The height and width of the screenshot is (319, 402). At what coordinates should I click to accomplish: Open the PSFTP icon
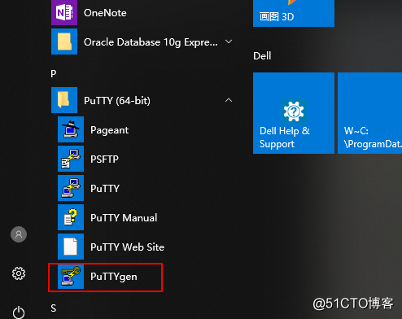pyautogui.click(x=71, y=159)
